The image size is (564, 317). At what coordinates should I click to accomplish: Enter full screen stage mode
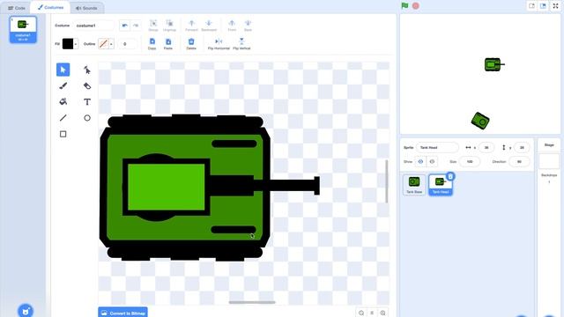(556, 6)
